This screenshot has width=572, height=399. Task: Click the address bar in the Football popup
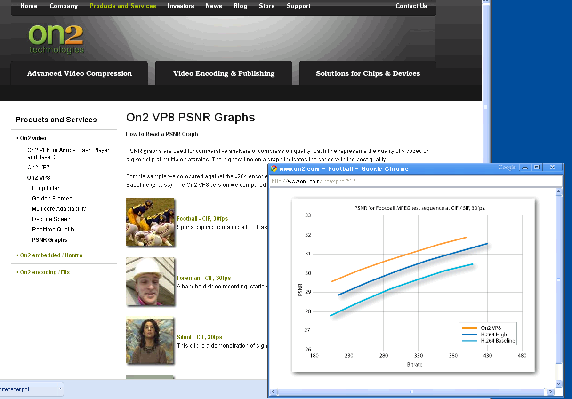pyautogui.click(x=416, y=181)
